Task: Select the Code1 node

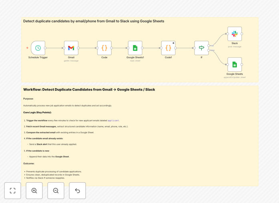Action: click(169, 48)
